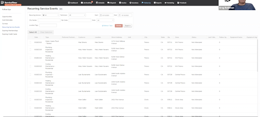Viewport: 260px width, 117px height.
Task: Open Expiring Memberships in the sidebar
Action: (10, 31)
